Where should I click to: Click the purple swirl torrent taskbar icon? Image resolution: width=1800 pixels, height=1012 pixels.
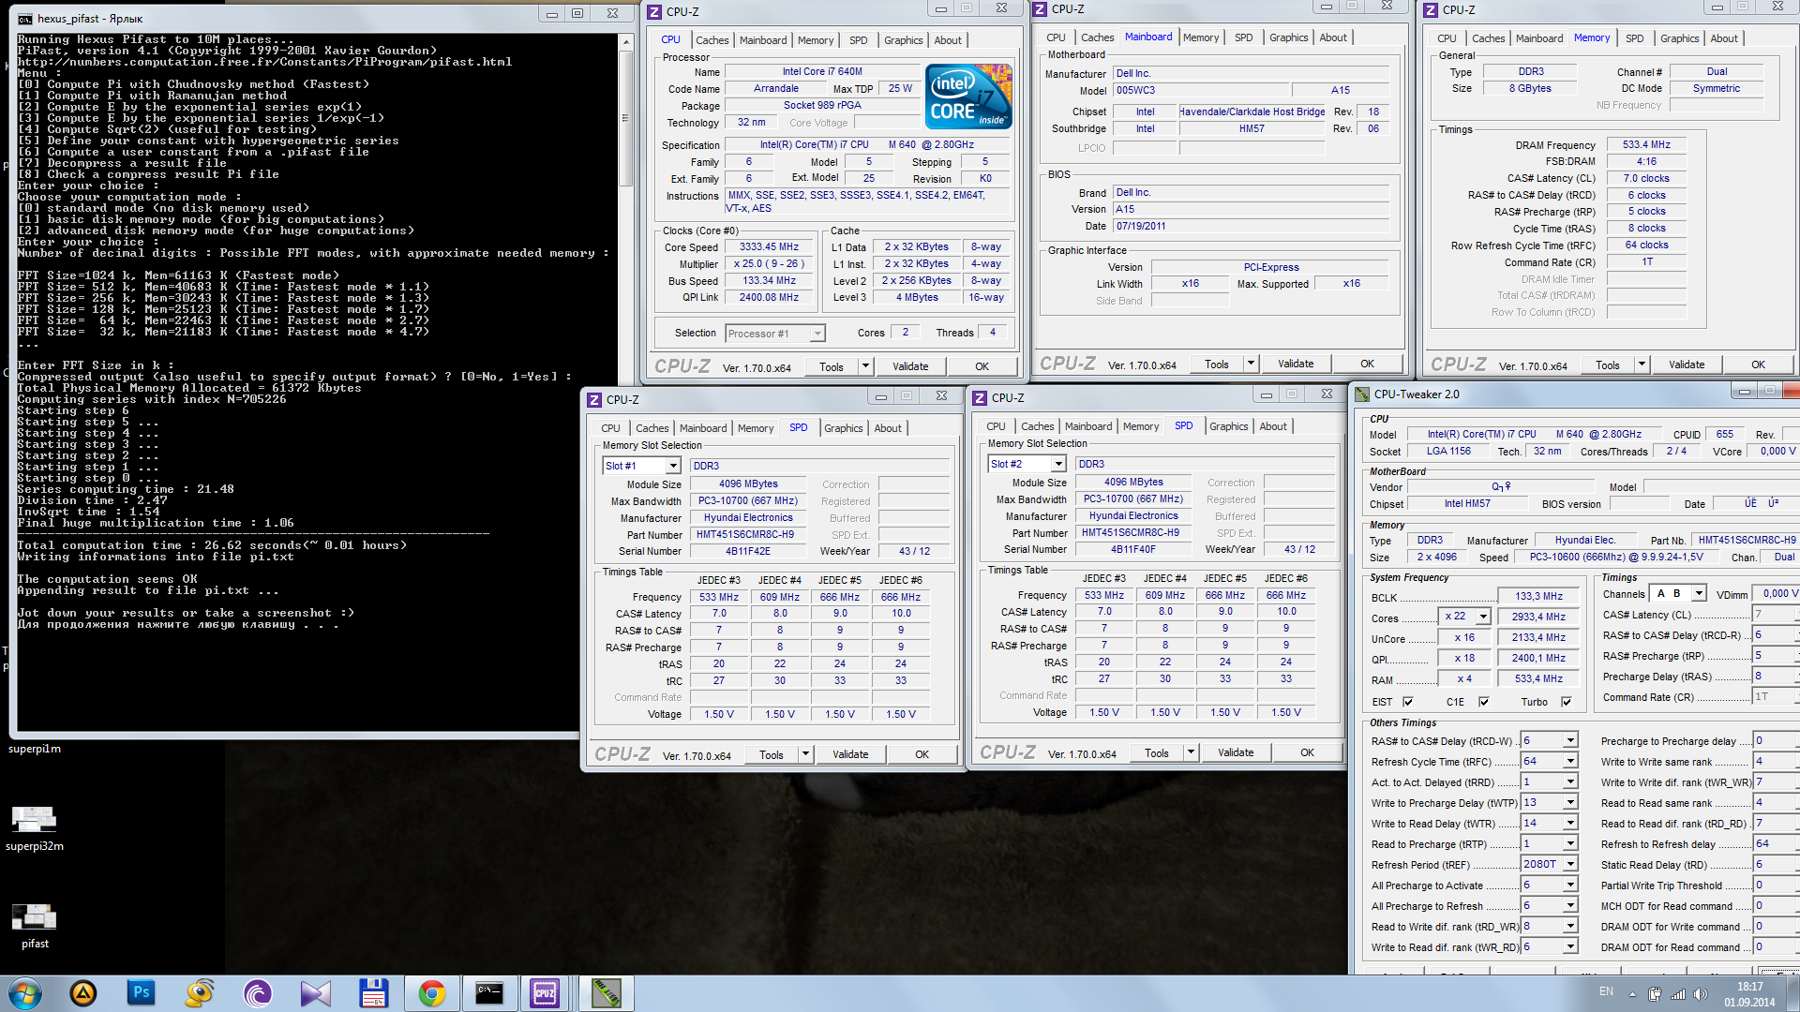(x=258, y=993)
